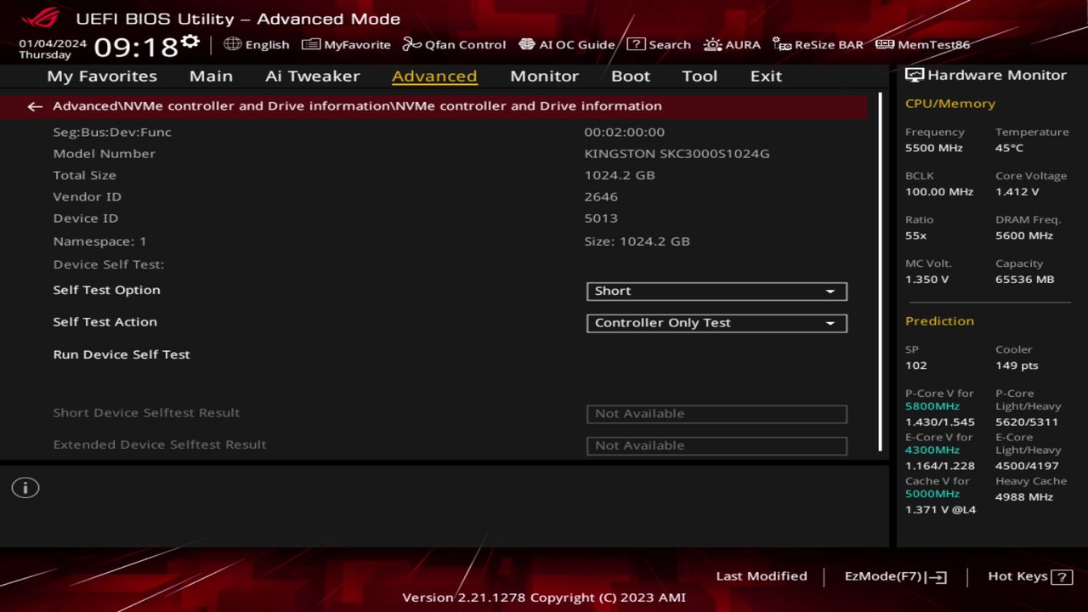
Task: Open date and time settings gear
Action: coord(190,42)
